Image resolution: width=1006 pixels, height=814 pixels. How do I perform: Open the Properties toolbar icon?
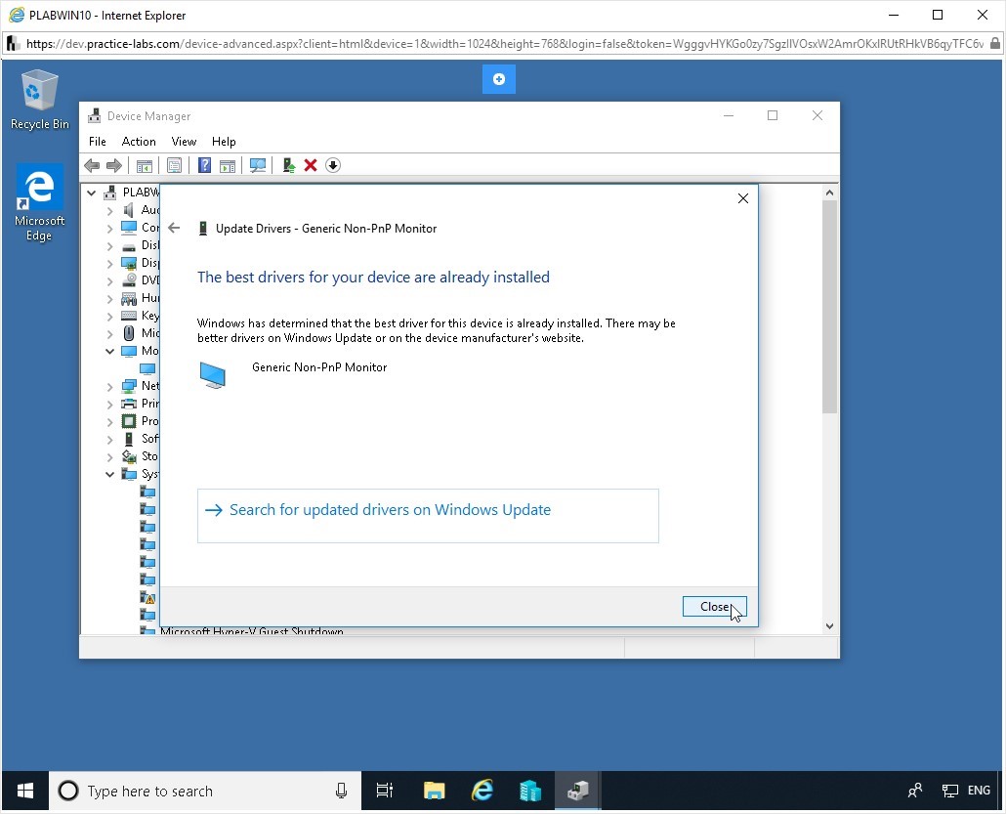174,165
